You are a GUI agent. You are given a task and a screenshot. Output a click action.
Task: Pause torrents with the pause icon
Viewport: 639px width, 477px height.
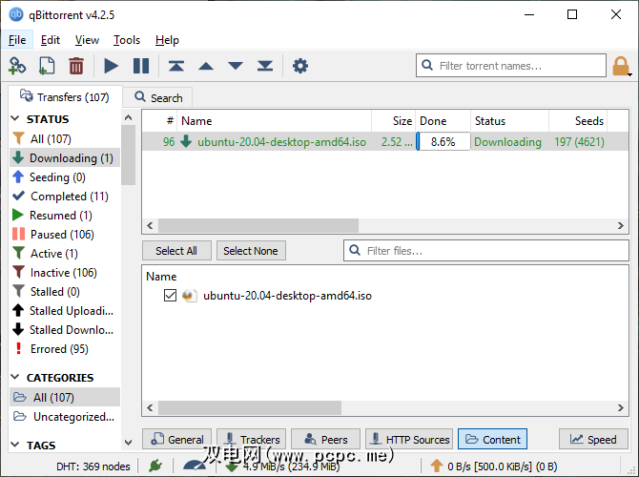coord(141,66)
